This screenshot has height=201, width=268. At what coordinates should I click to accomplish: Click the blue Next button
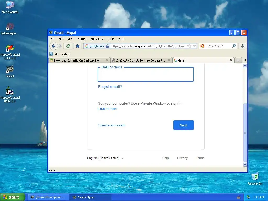[x=183, y=125]
